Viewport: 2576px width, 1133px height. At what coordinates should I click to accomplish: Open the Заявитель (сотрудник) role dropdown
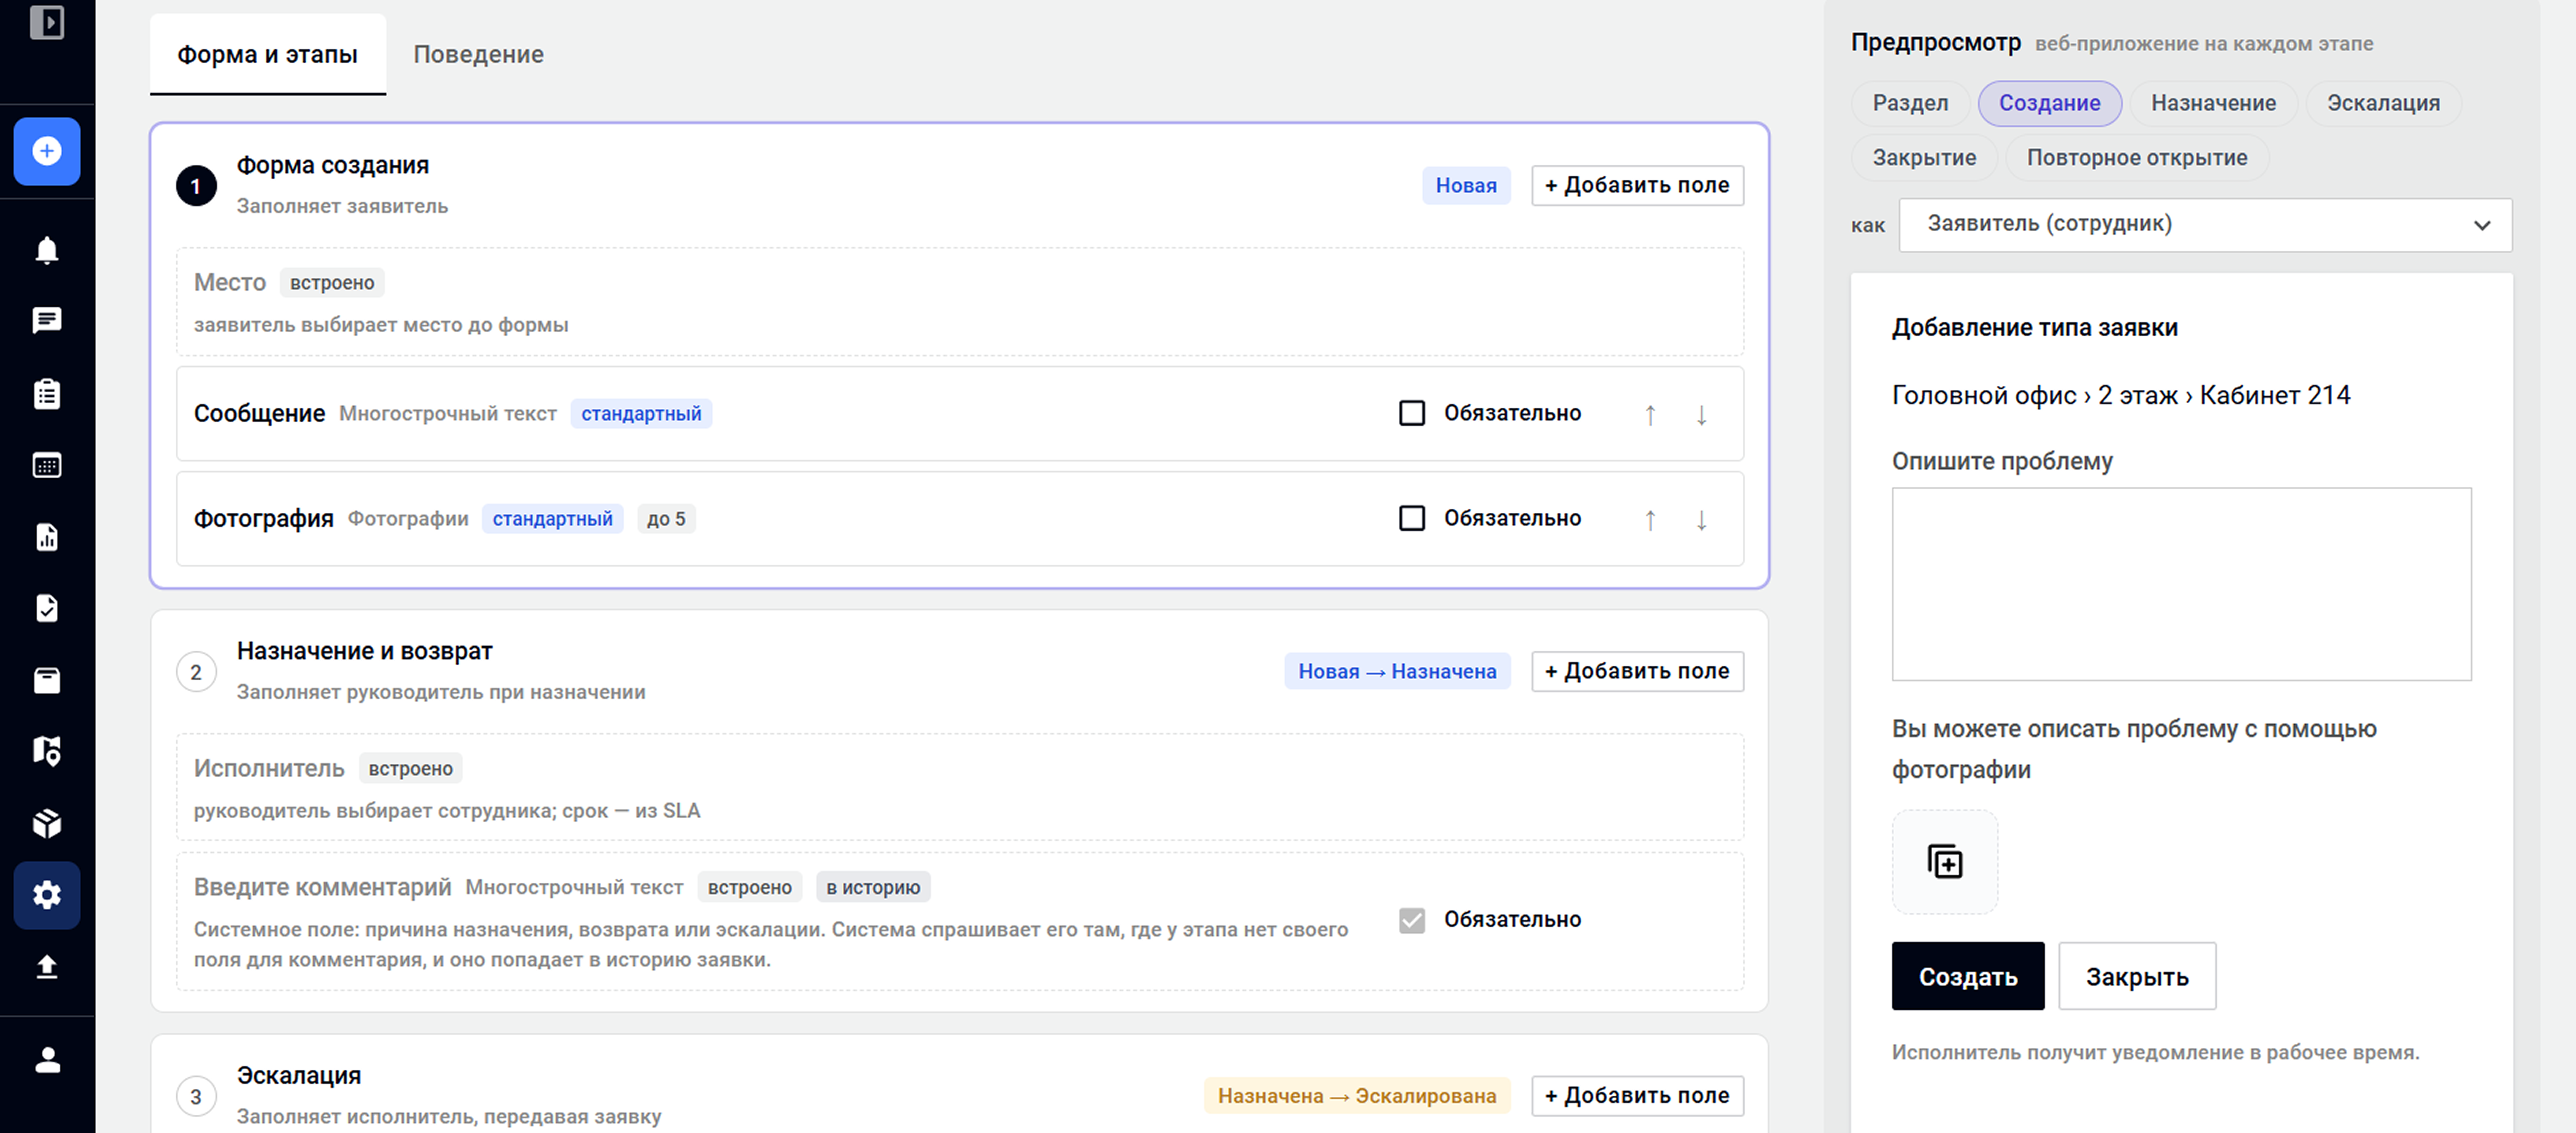coord(2206,224)
